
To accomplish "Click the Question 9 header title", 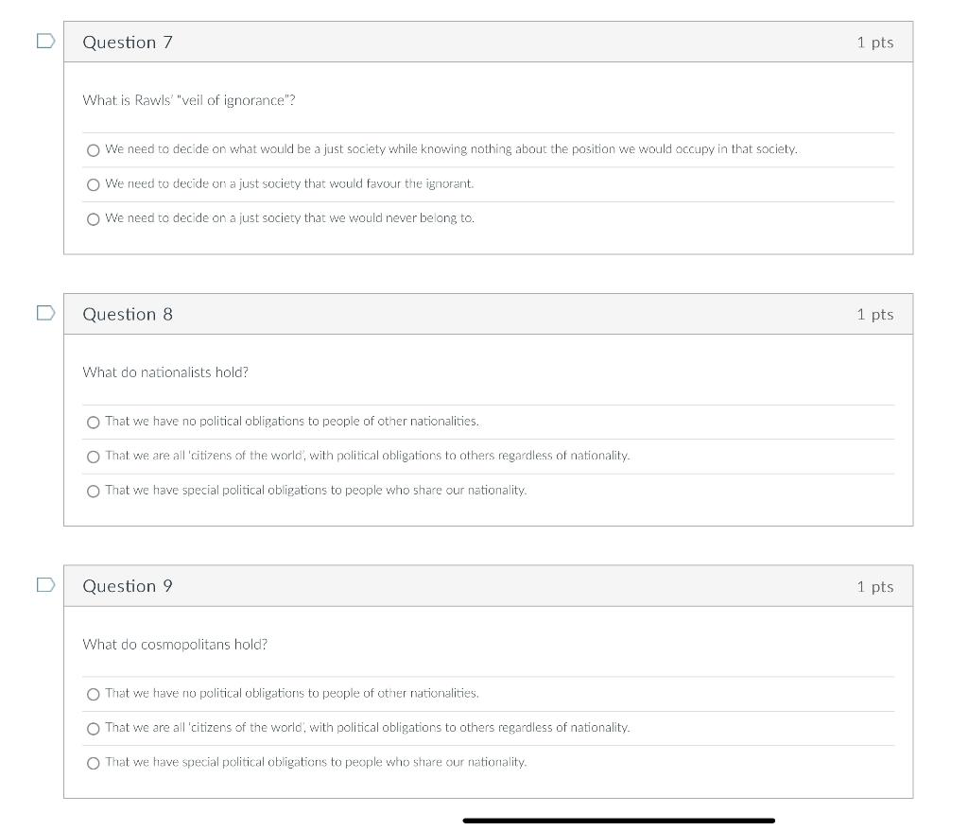I will (x=128, y=586).
